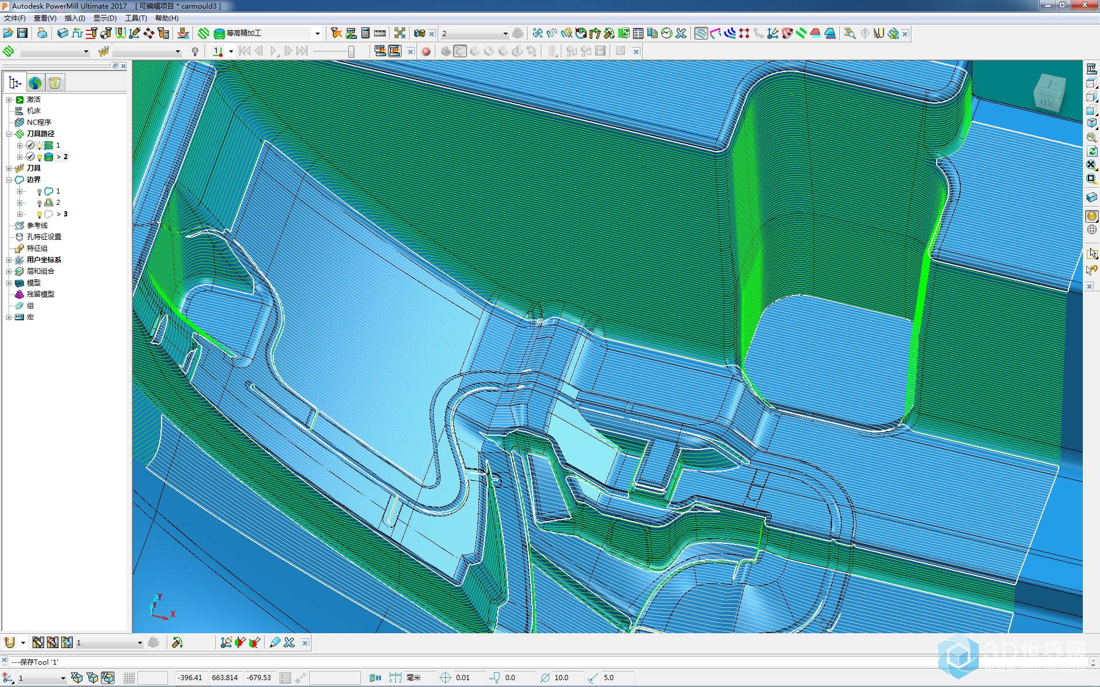1100x687 pixels.
Task: Toggle lightbulb visibility for toolpath 2
Action: 40,157
